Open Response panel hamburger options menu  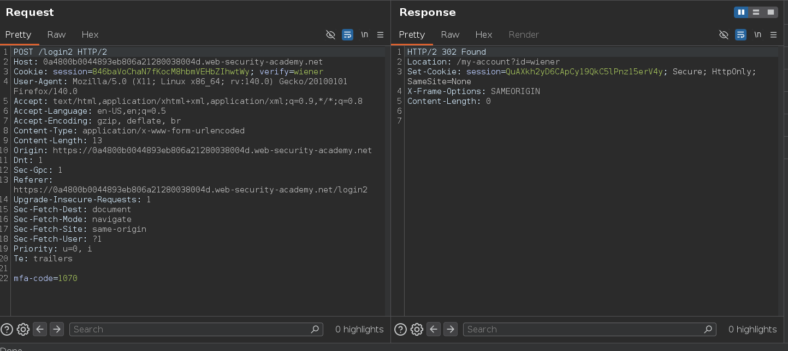tap(774, 34)
